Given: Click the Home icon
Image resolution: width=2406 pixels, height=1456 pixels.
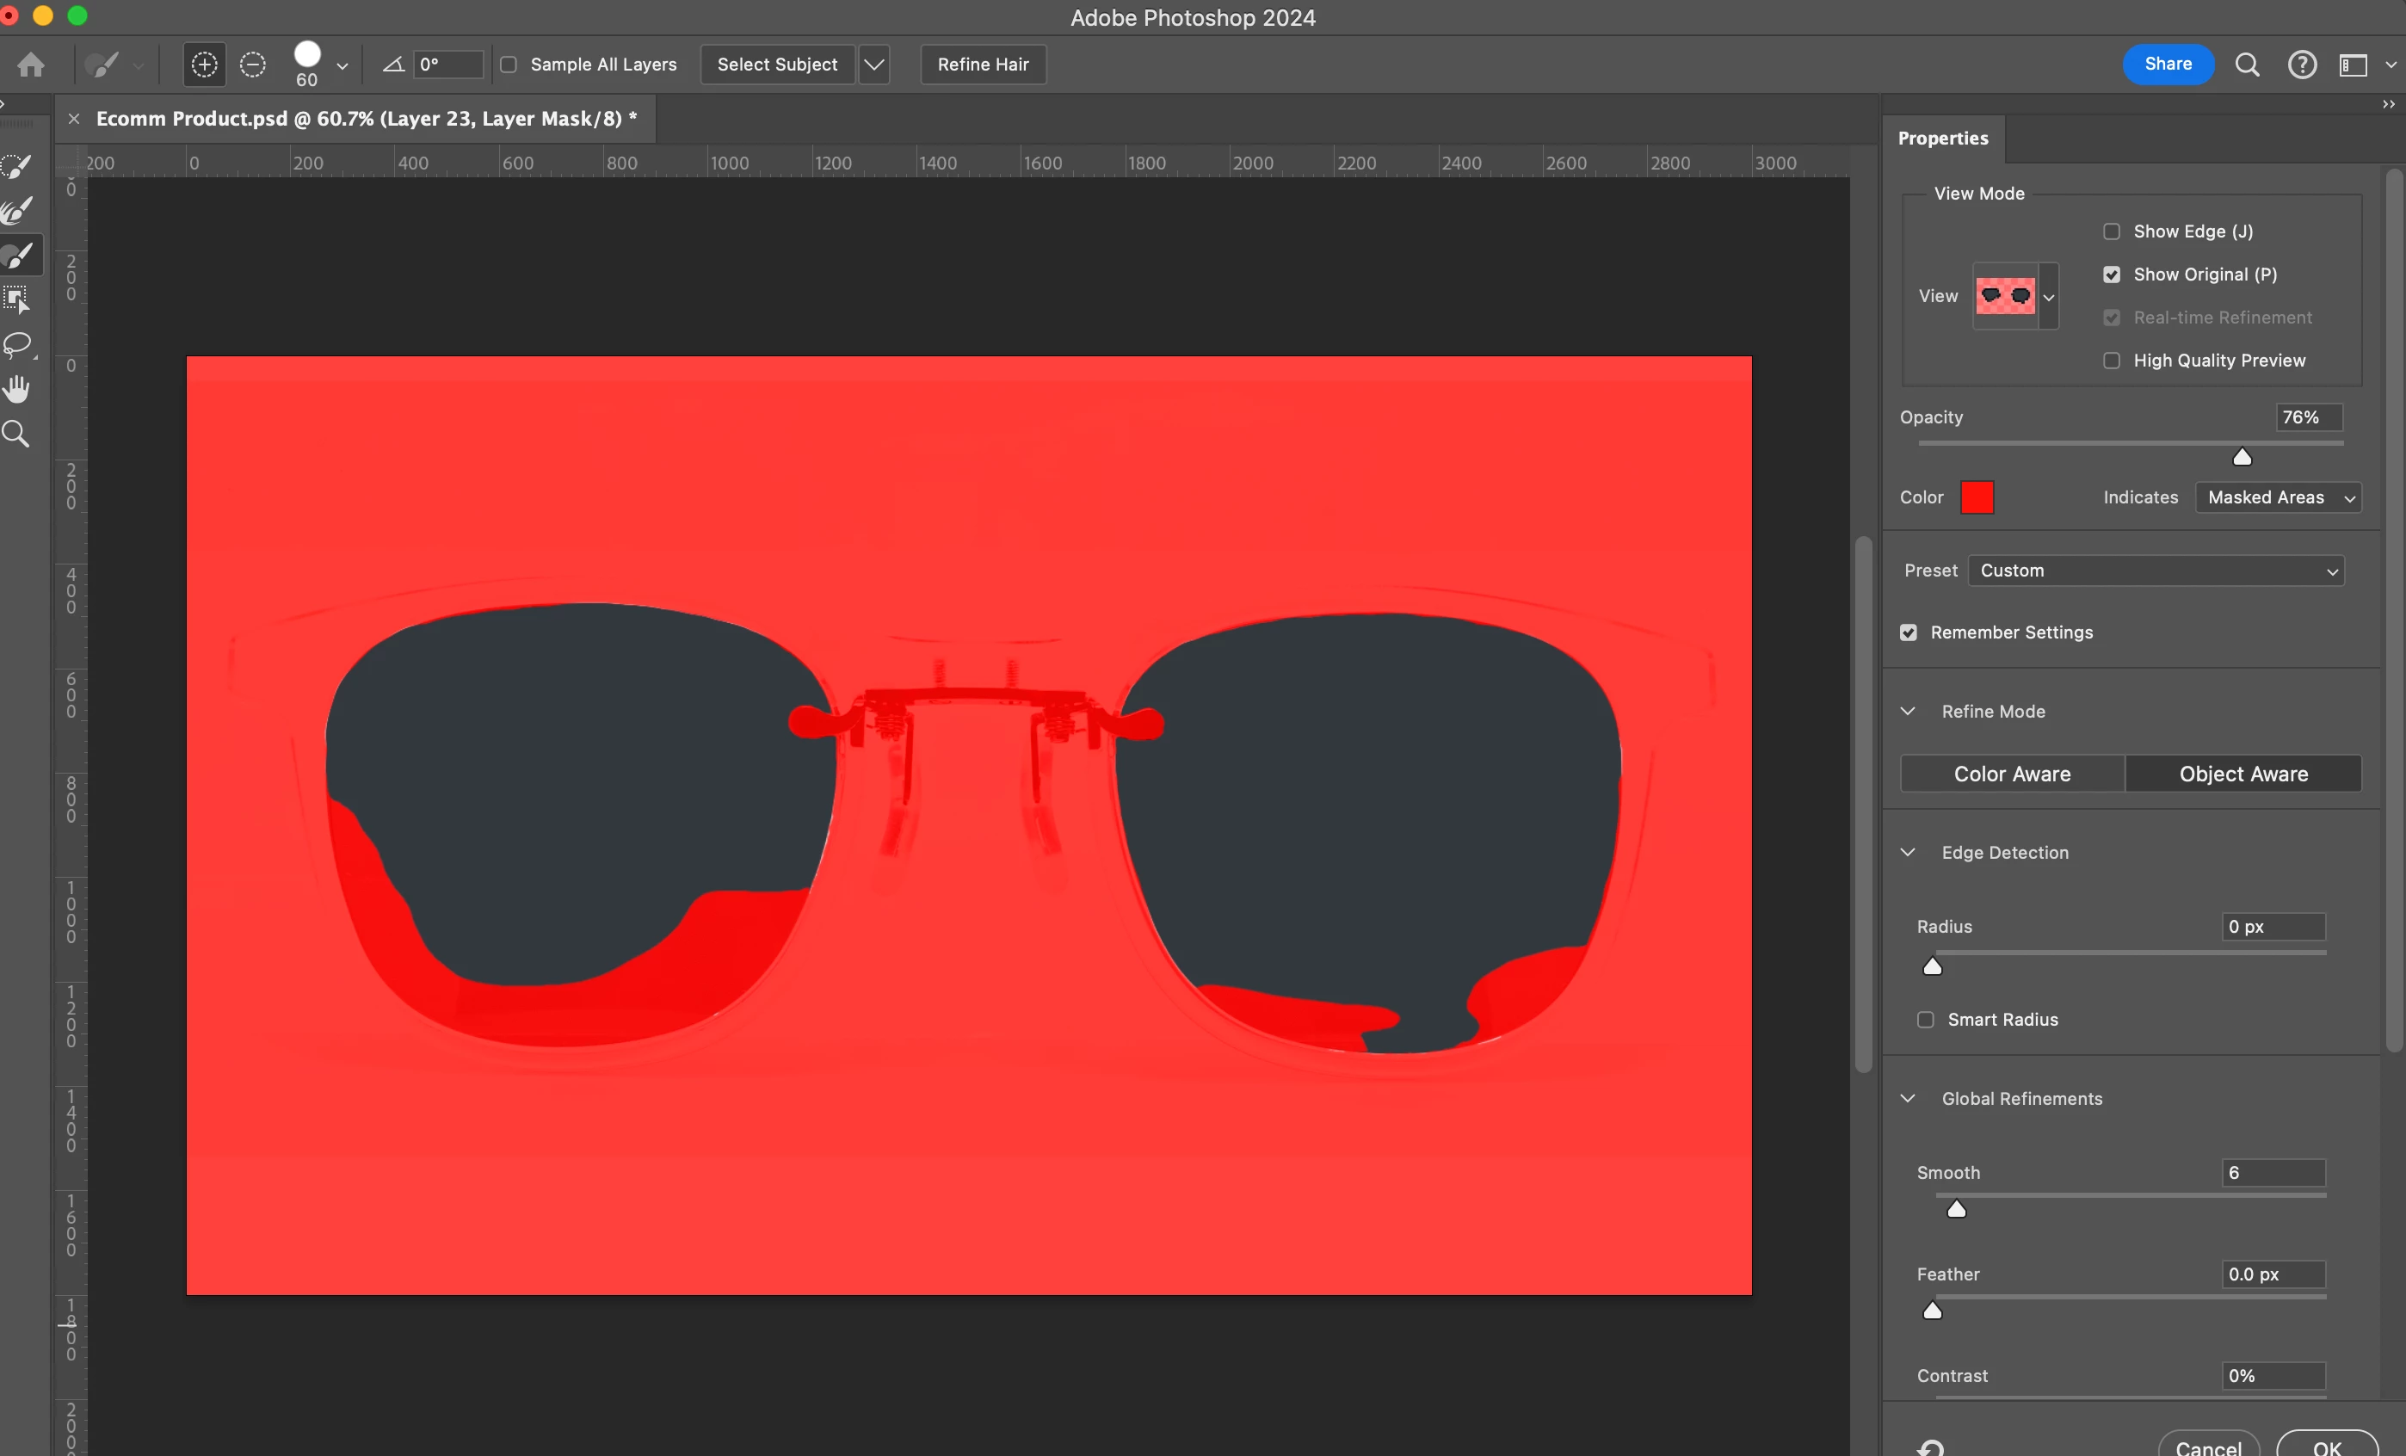Looking at the screenshot, I should (x=31, y=65).
